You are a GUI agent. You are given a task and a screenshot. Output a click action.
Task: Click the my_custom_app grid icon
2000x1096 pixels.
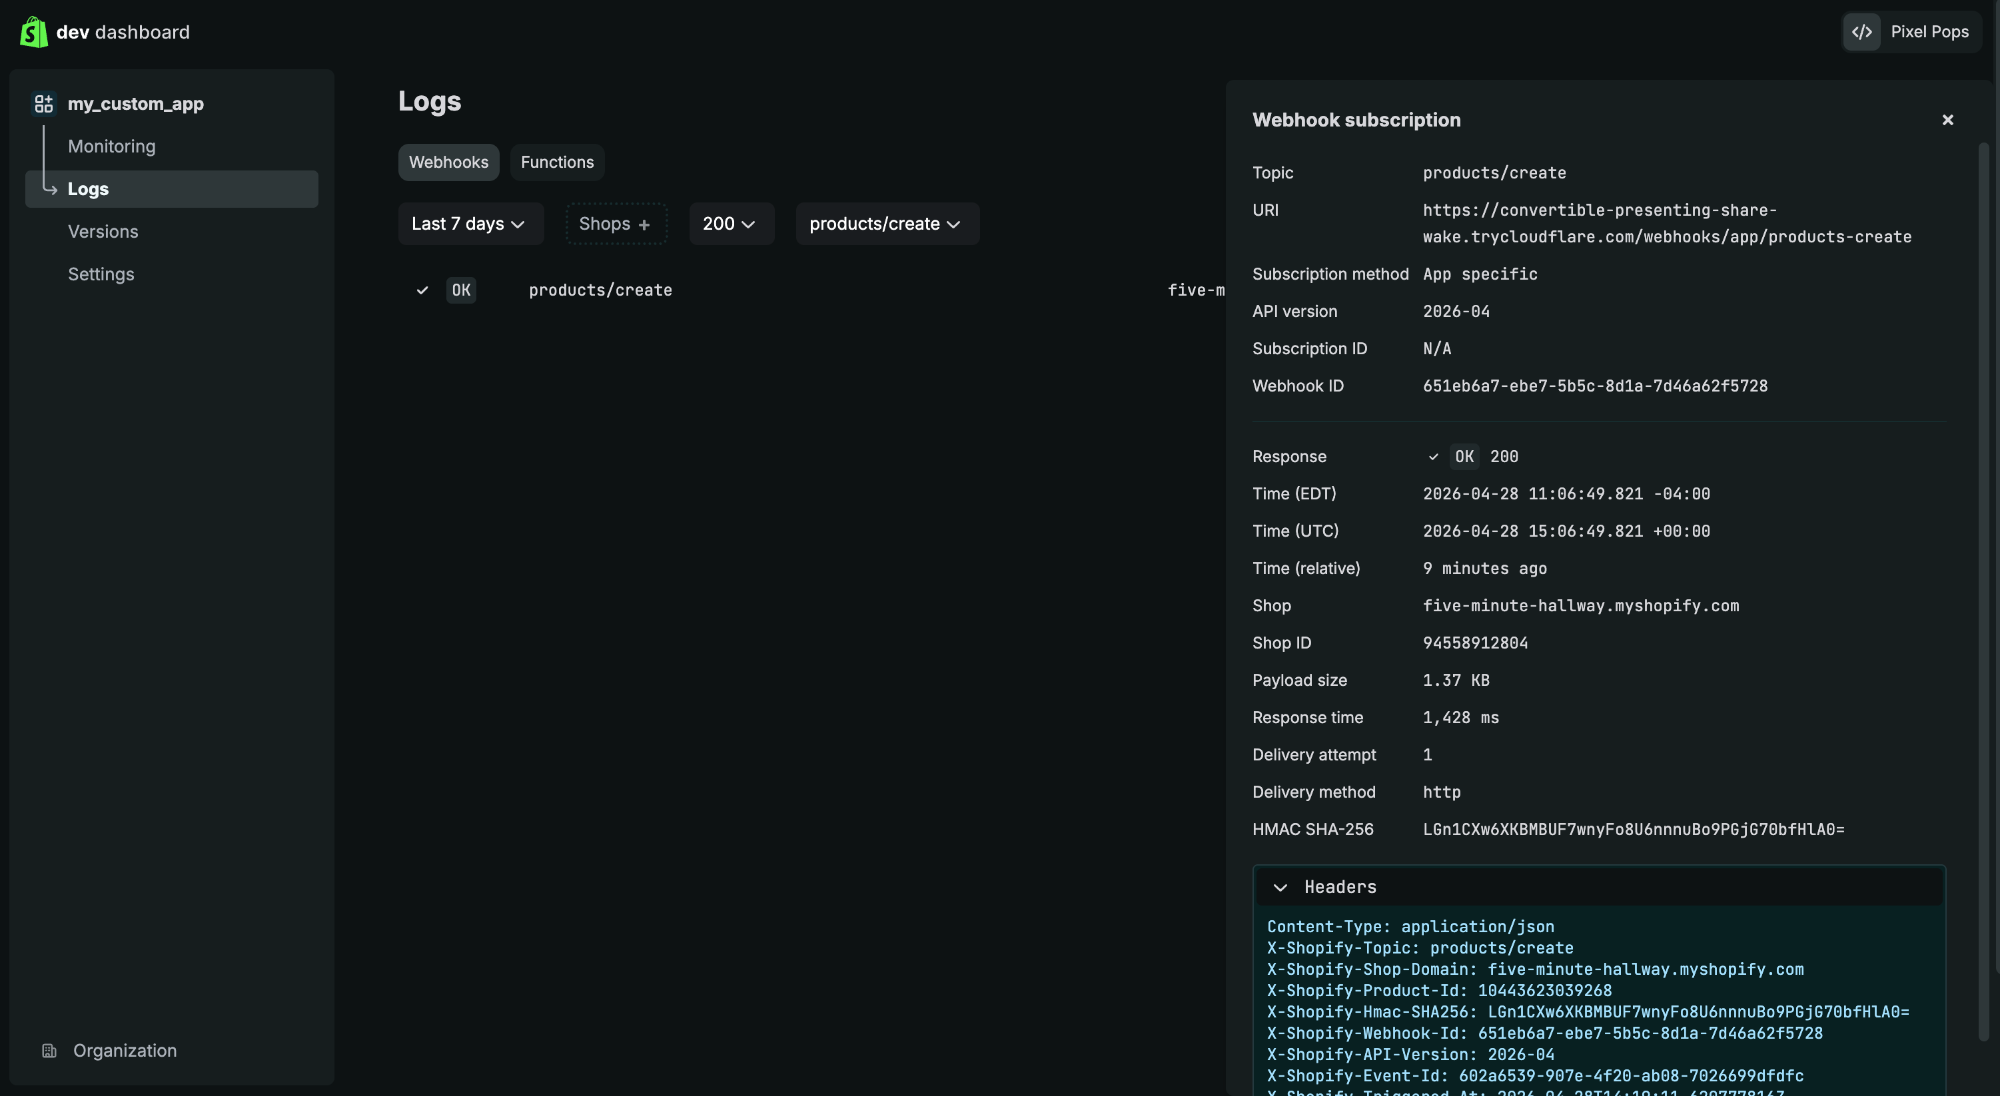[43, 103]
